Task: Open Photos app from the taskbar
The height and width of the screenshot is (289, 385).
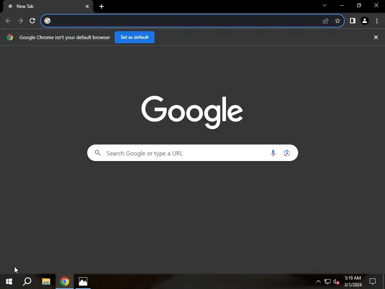Action: click(83, 281)
